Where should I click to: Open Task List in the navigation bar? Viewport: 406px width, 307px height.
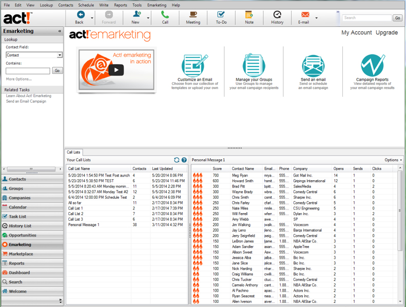click(x=32, y=216)
